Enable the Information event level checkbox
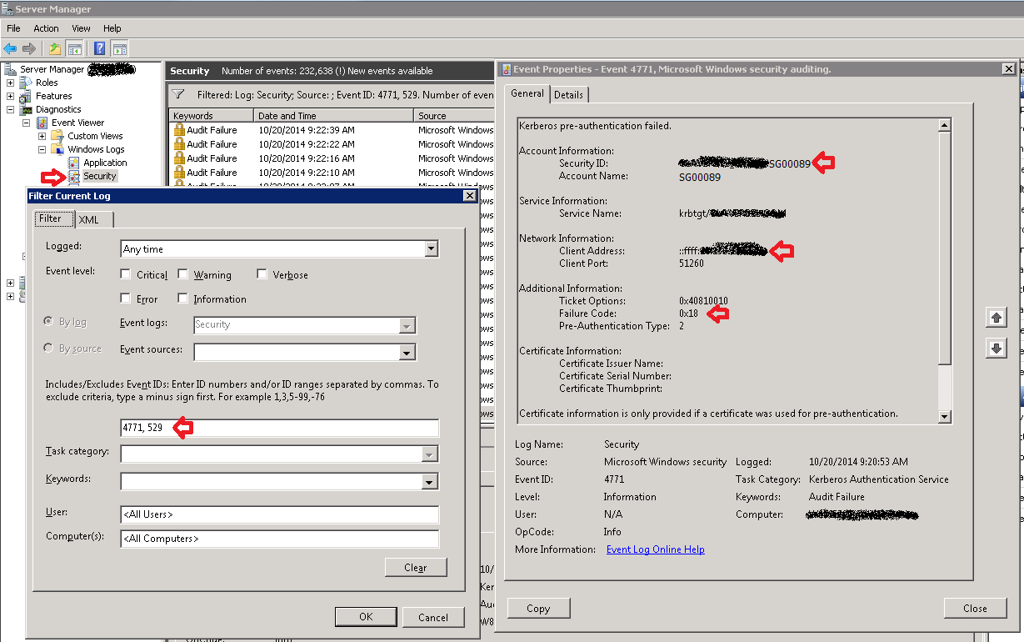 coord(183,298)
